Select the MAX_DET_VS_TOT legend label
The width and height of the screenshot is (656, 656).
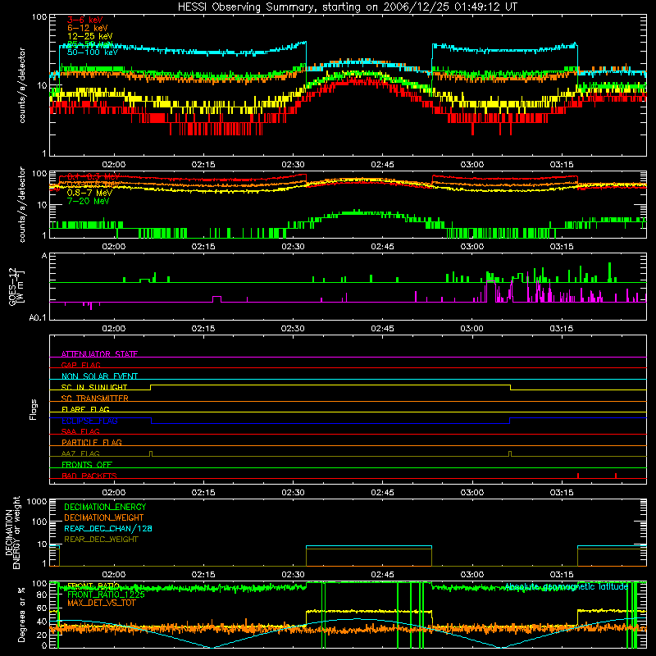point(101,603)
